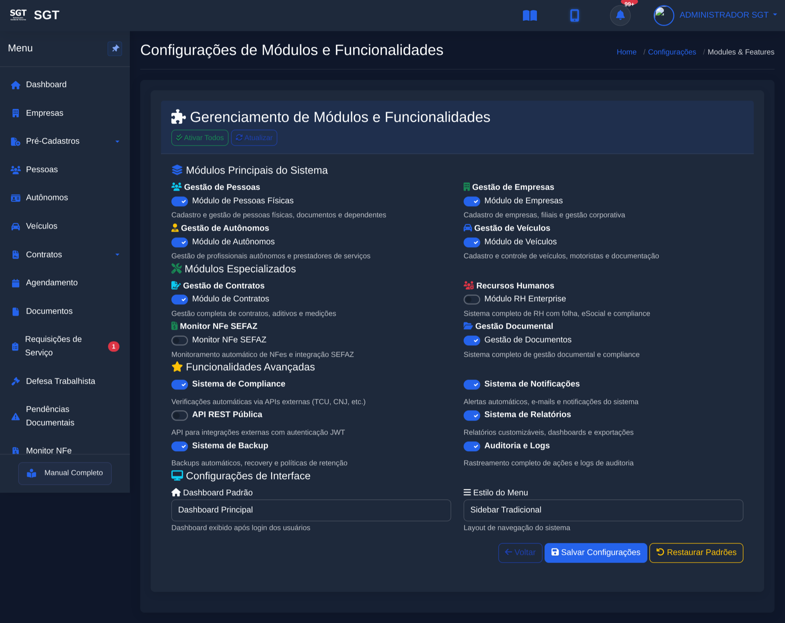
Task: Save with Salvar Configurações button
Action: coord(596,553)
